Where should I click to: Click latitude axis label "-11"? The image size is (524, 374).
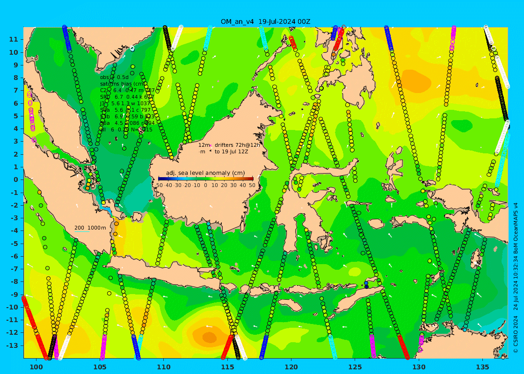coord(12,320)
